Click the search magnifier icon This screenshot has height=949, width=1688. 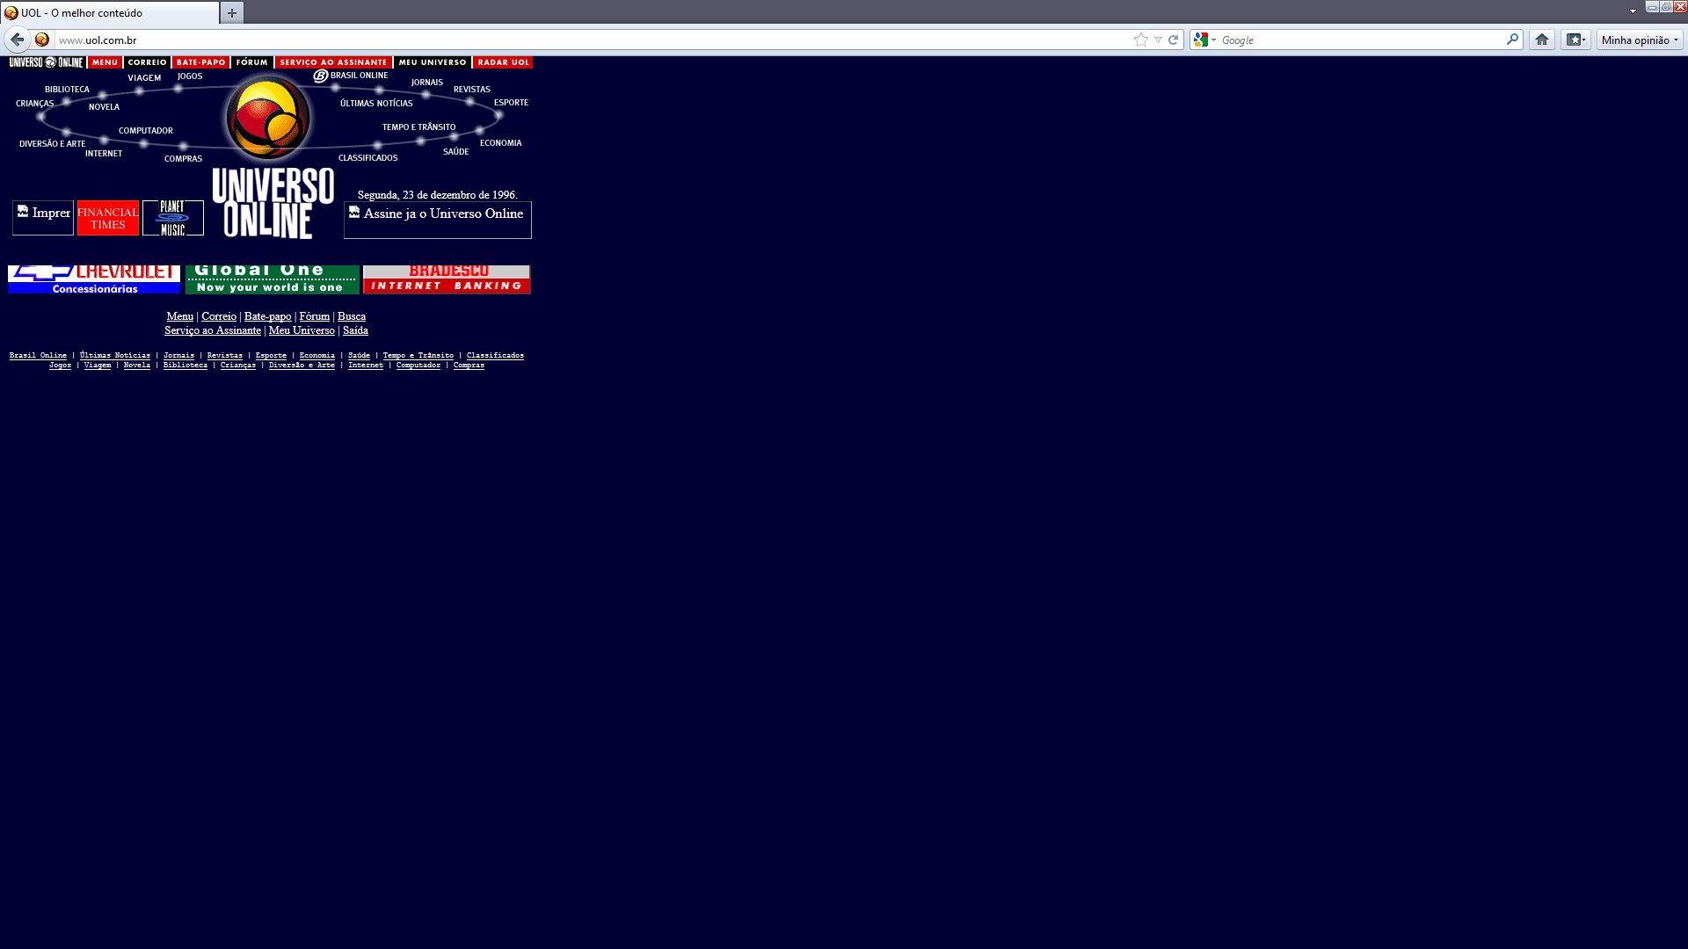tap(1512, 40)
